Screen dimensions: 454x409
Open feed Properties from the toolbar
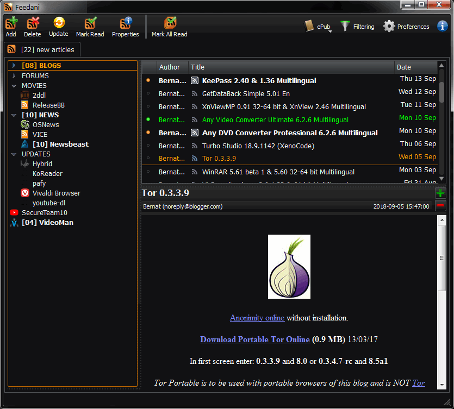(x=126, y=23)
